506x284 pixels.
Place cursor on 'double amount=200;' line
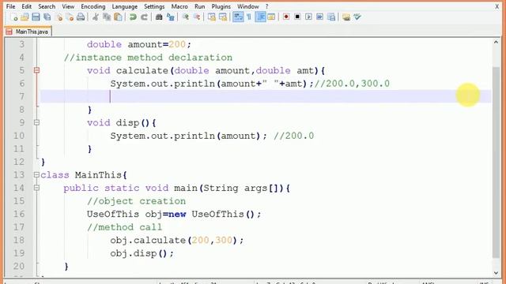[x=139, y=44]
